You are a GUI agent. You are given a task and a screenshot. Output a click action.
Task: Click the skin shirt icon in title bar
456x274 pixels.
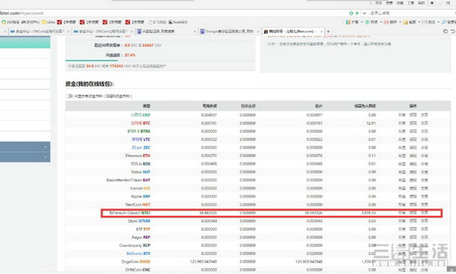(432, 3)
